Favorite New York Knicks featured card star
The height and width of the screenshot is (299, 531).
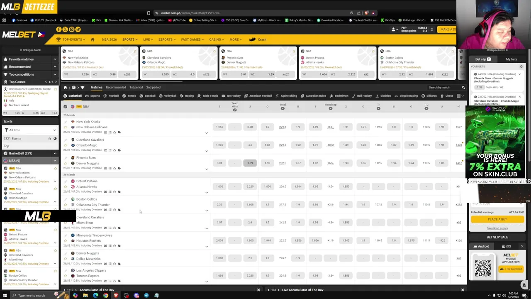point(135,51)
